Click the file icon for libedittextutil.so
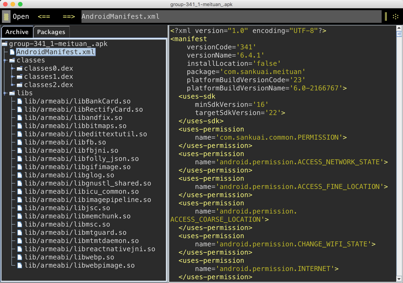The width and height of the screenshot is (403, 283). [19, 134]
